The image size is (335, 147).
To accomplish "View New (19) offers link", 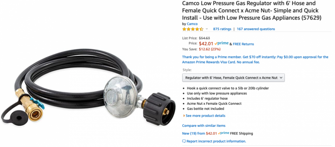I will pos(194,134).
